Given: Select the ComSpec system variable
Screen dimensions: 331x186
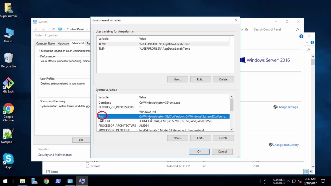Looking at the screenshot, I should (163, 103).
